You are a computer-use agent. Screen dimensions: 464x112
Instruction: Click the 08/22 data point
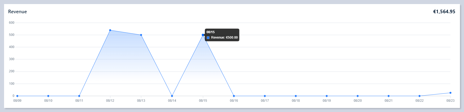[419, 96]
